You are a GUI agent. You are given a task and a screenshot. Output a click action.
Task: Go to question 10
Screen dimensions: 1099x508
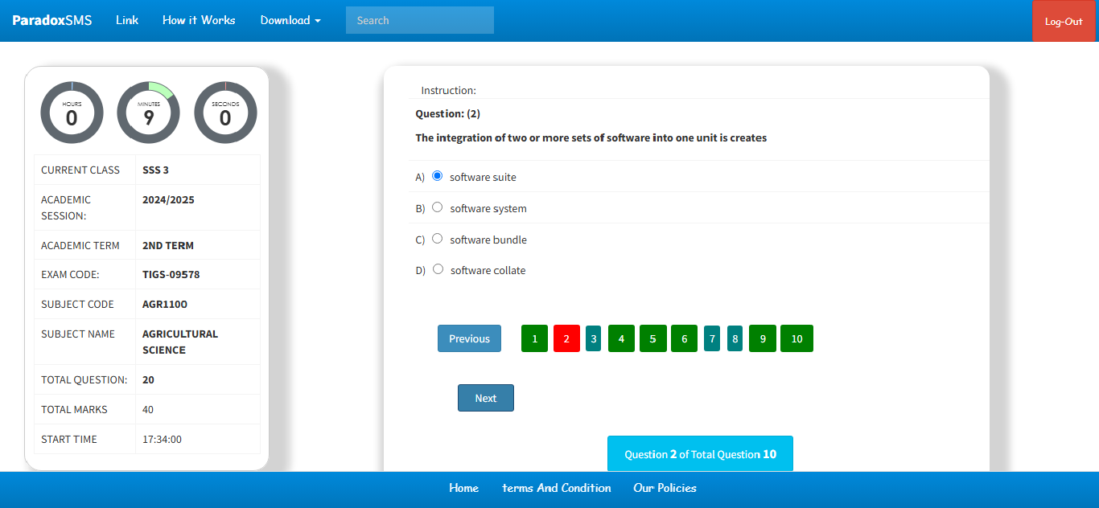(796, 338)
